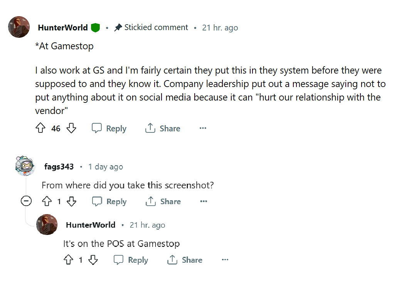Downvote the "It's on the POS" reply
Screen dimensions: 397x285
pyautogui.click(x=93, y=260)
